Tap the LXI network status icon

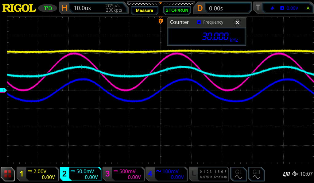point(286,174)
